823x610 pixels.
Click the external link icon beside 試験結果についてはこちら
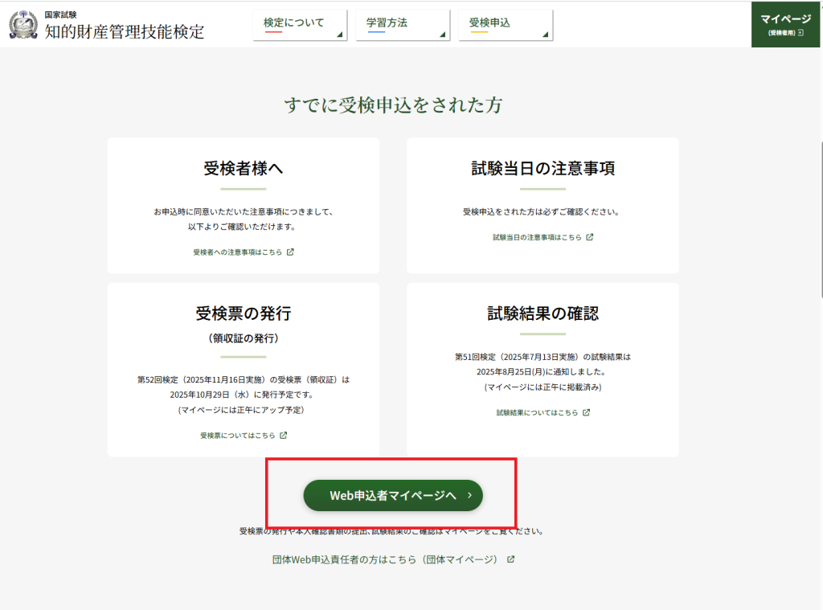(586, 412)
